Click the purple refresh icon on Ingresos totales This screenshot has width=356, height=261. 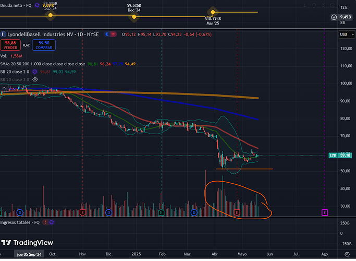tap(52, 222)
